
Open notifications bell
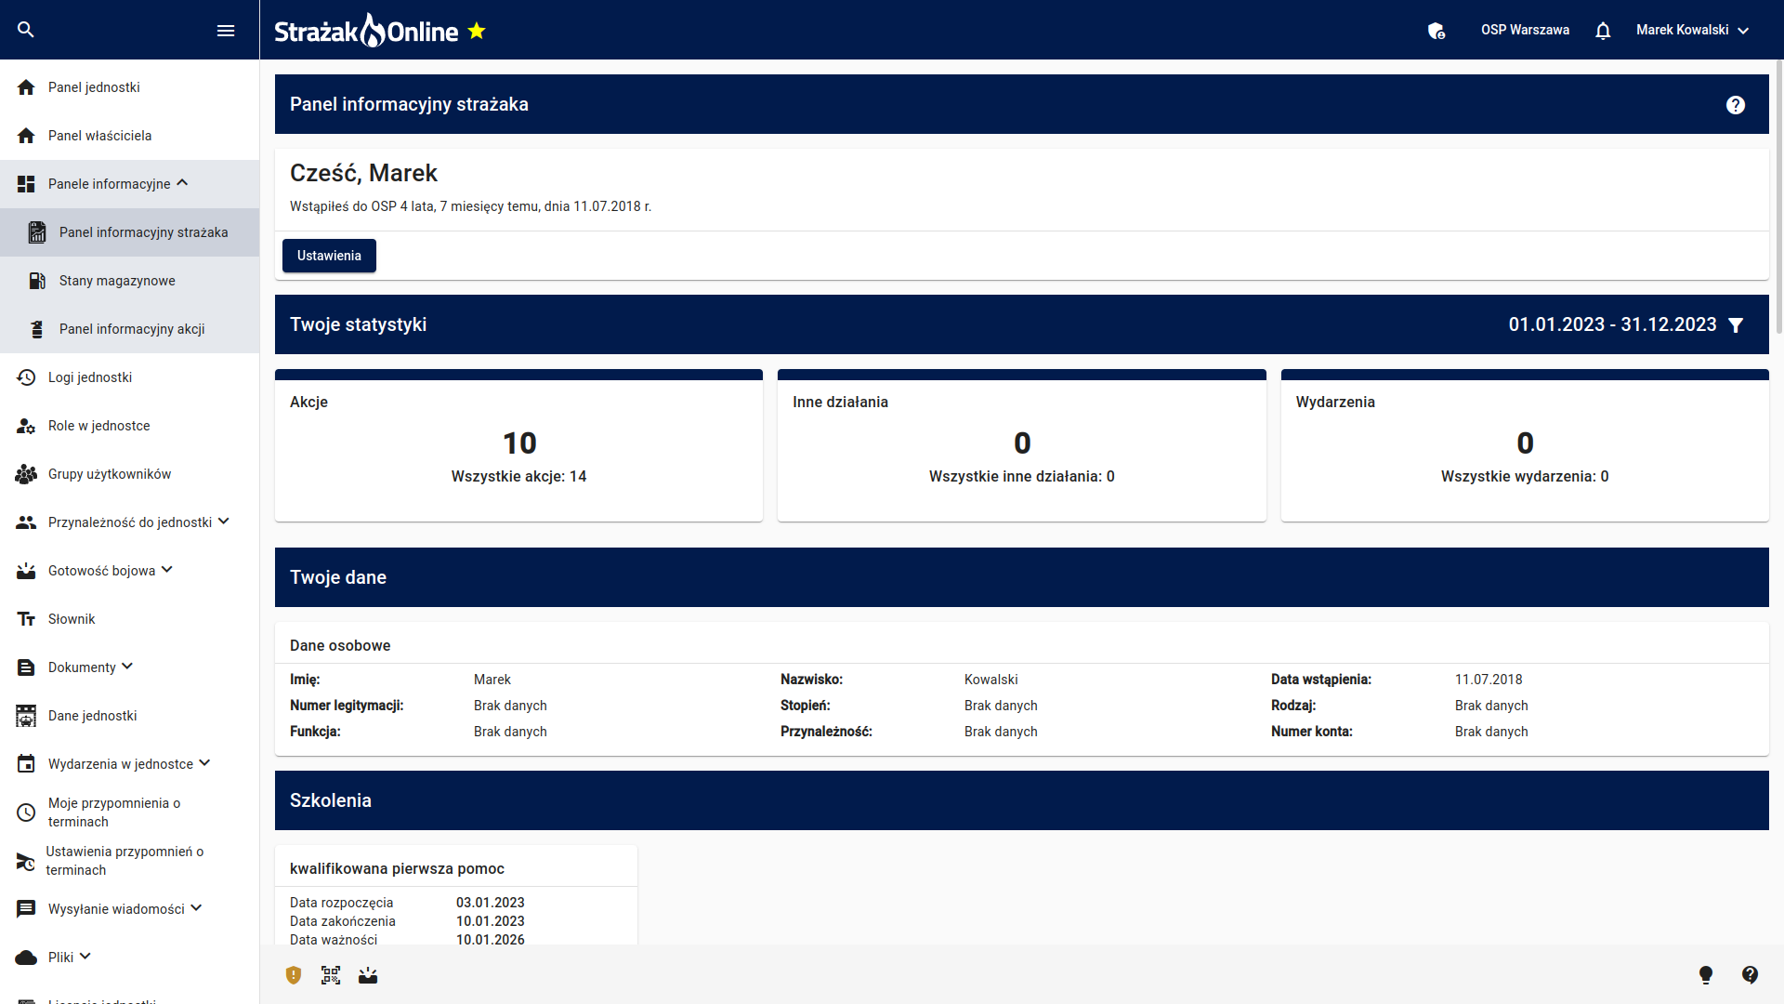[1603, 31]
